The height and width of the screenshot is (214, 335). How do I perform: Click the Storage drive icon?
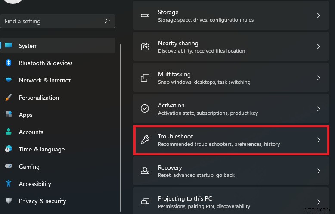pos(145,16)
